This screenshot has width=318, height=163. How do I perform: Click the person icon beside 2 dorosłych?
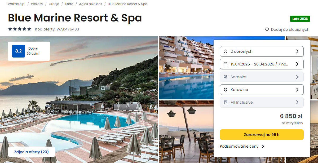(x=226, y=51)
